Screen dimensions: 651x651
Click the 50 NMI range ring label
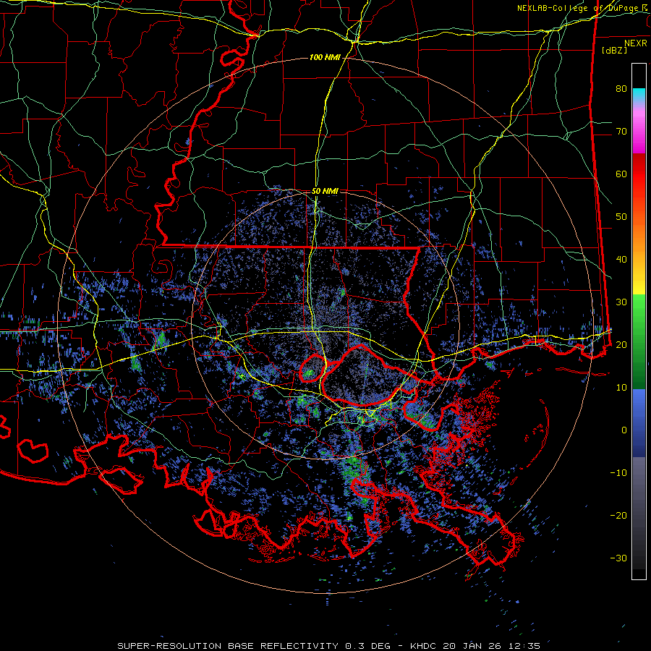click(x=325, y=192)
